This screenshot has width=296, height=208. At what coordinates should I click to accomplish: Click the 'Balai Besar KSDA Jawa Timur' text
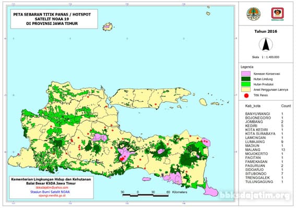click(51, 183)
